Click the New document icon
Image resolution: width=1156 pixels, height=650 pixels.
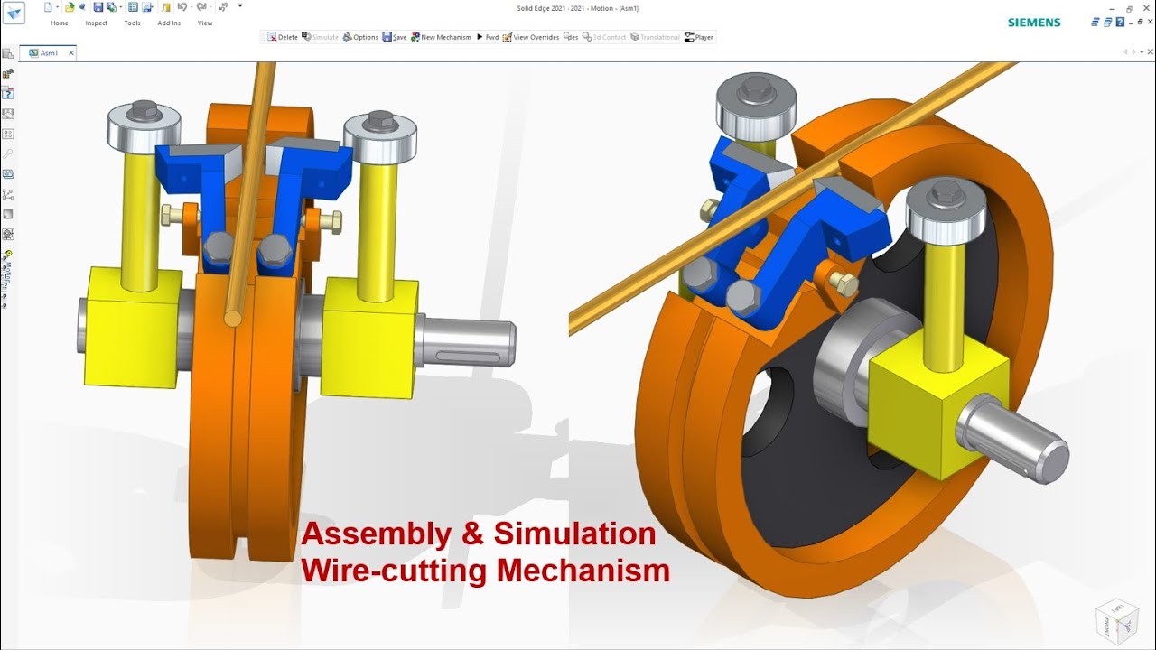(48, 7)
